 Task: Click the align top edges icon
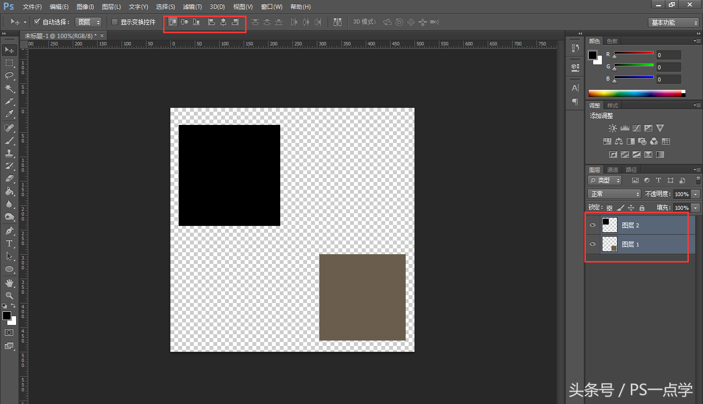point(173,22)
